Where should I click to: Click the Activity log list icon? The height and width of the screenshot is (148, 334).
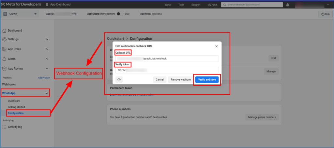click(4, 127)
